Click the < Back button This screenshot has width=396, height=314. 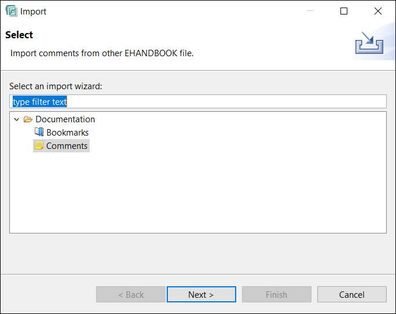point(131,294)
